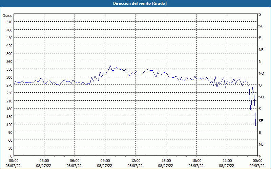Select the 06:00 time axis label

(x=75, y=161)
